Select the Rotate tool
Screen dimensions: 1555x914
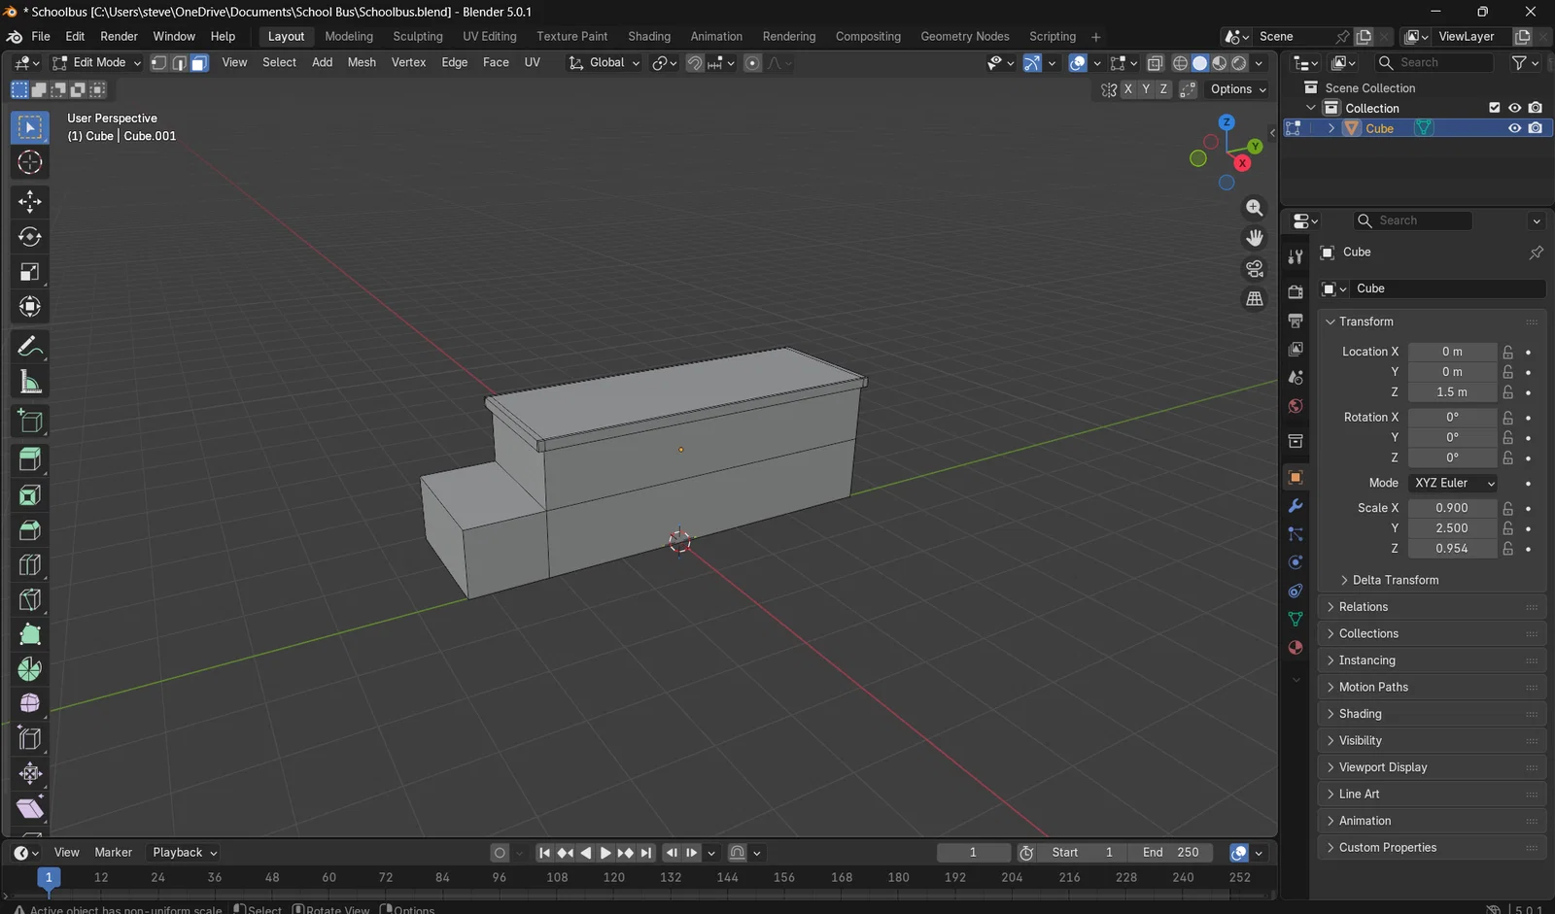[x=30, y=237]
